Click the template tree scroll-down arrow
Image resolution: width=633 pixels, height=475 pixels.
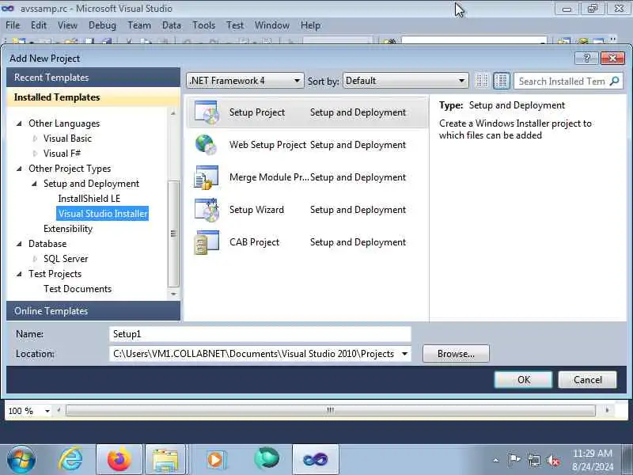tap(173, 294)
